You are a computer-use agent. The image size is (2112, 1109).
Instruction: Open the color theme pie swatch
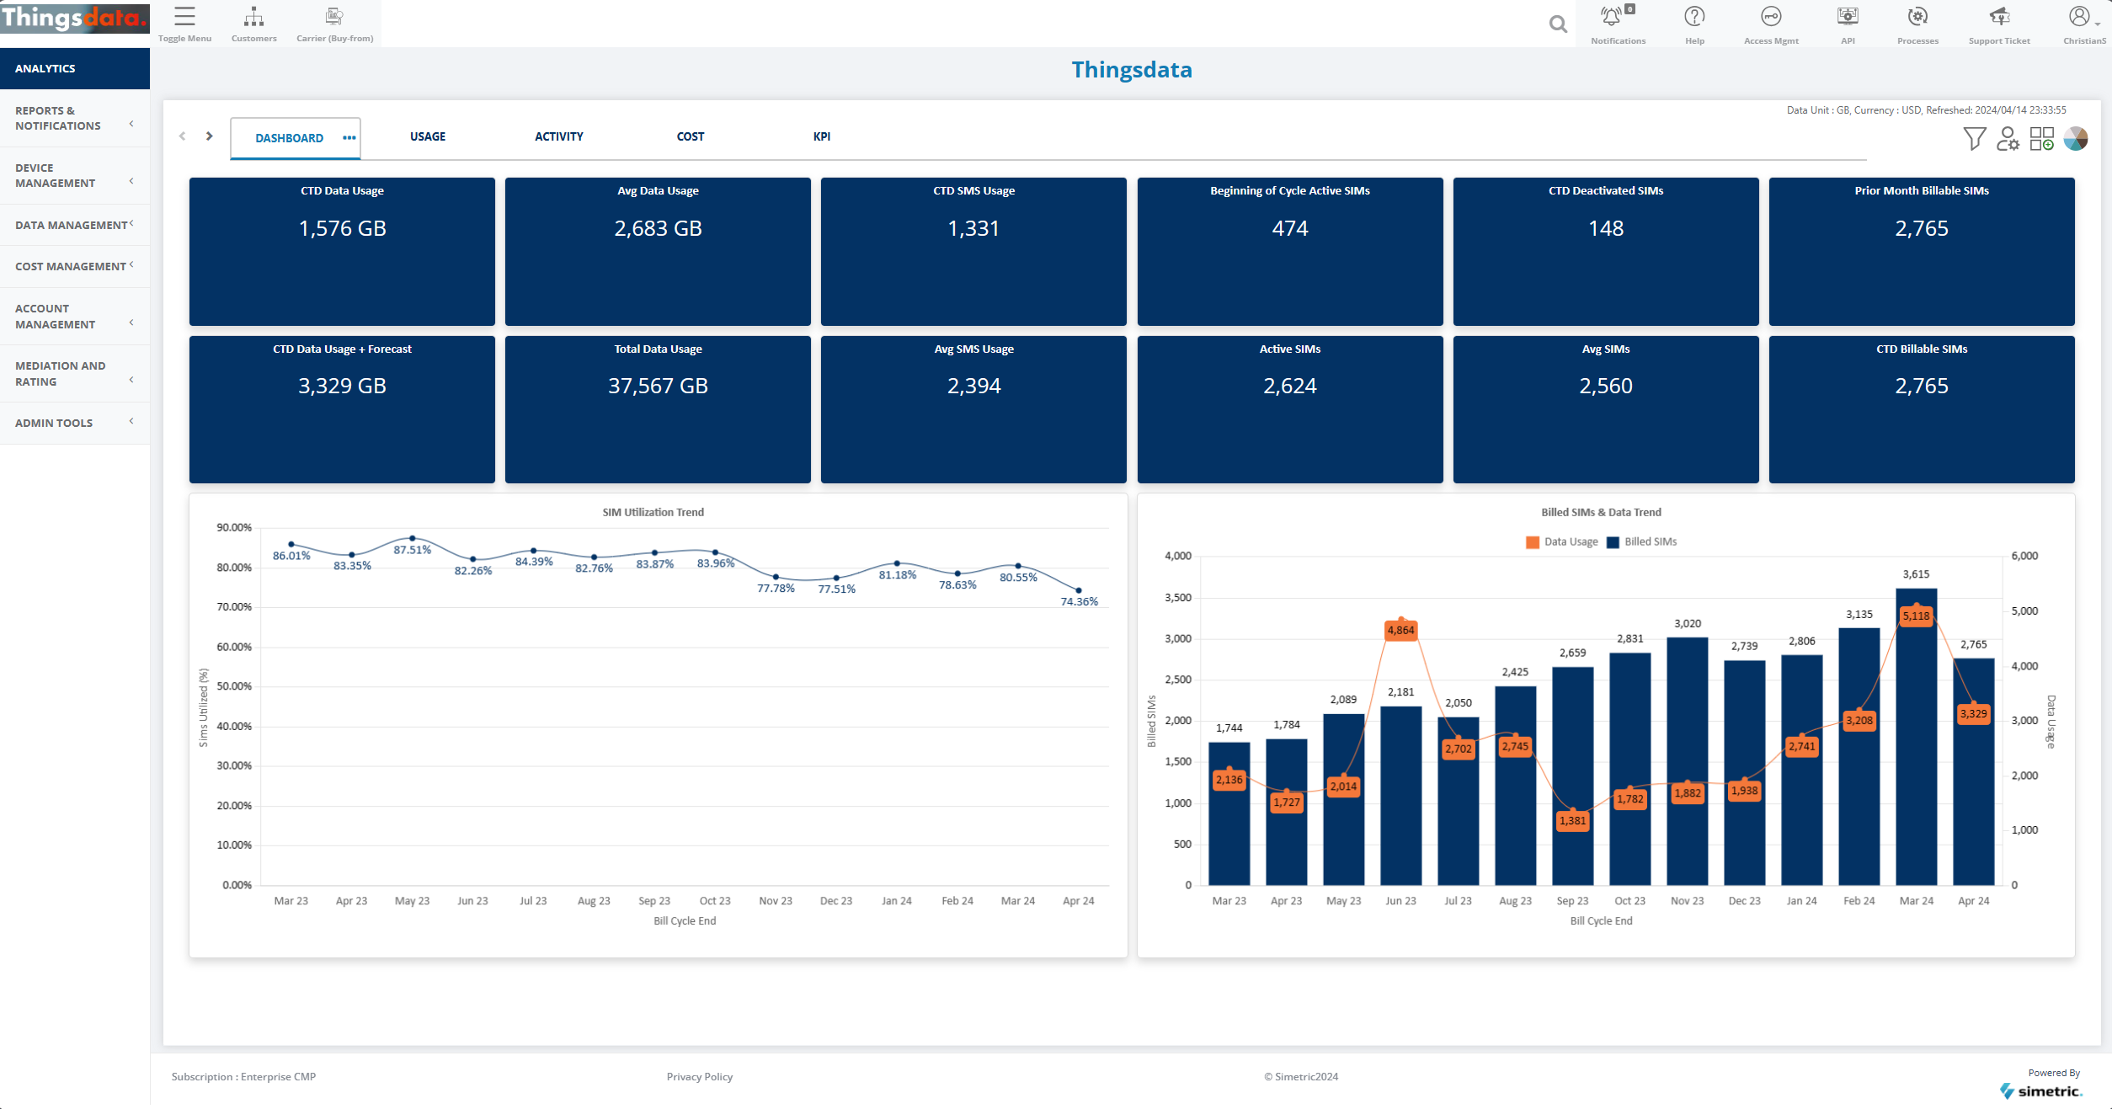point(2075,138)
